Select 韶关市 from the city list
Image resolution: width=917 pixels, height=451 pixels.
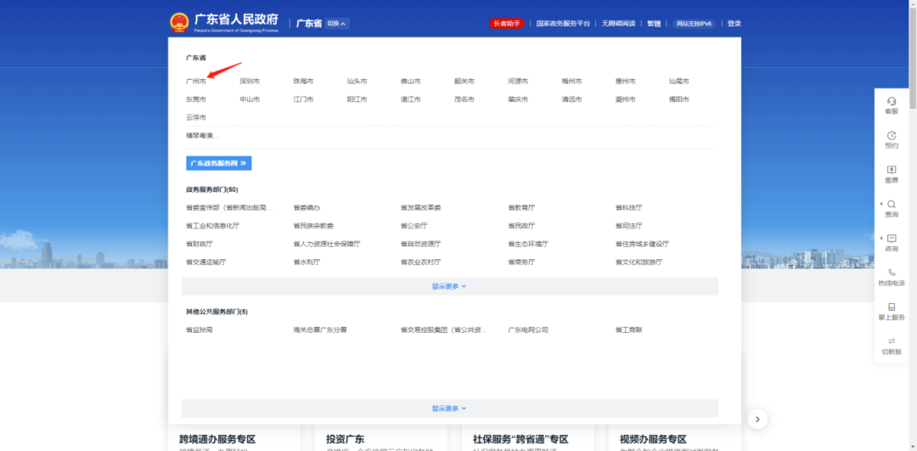coord(464,82)
